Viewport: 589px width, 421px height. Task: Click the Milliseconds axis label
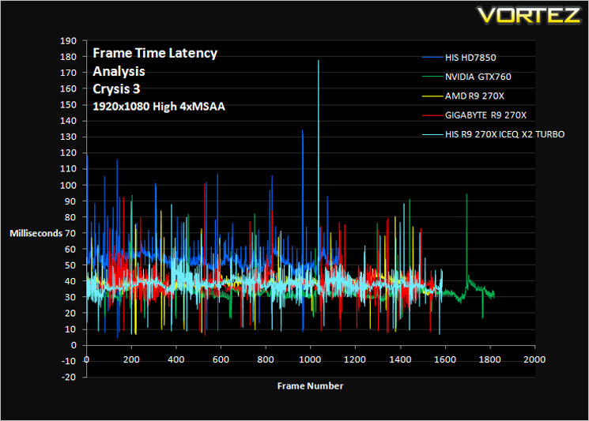[36, 233]
